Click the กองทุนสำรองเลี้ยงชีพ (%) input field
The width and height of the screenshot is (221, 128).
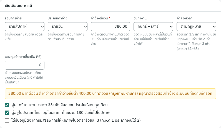click(24, 65)
